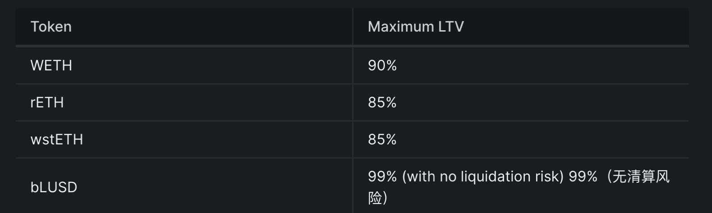Click the "with no liquidation risk" text
This screenshot has height=213, width=712.
click(x=482, y=176)
